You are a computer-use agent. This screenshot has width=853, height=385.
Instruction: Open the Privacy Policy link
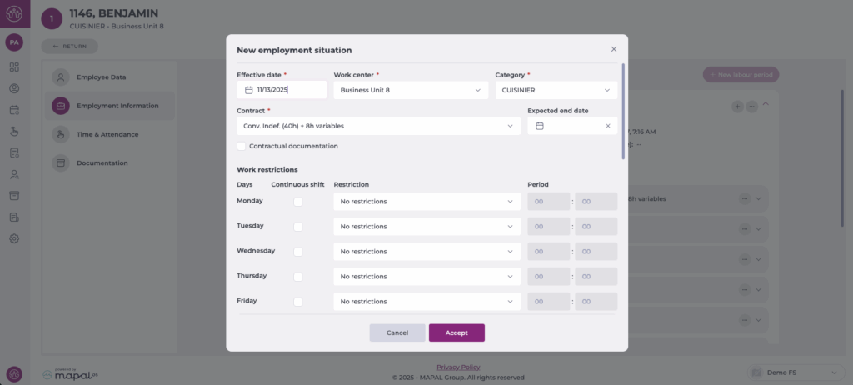[x=458, y=367]
